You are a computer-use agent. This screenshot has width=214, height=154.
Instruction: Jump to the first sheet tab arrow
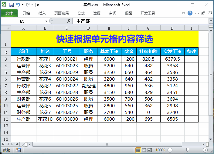coord(4,144)
